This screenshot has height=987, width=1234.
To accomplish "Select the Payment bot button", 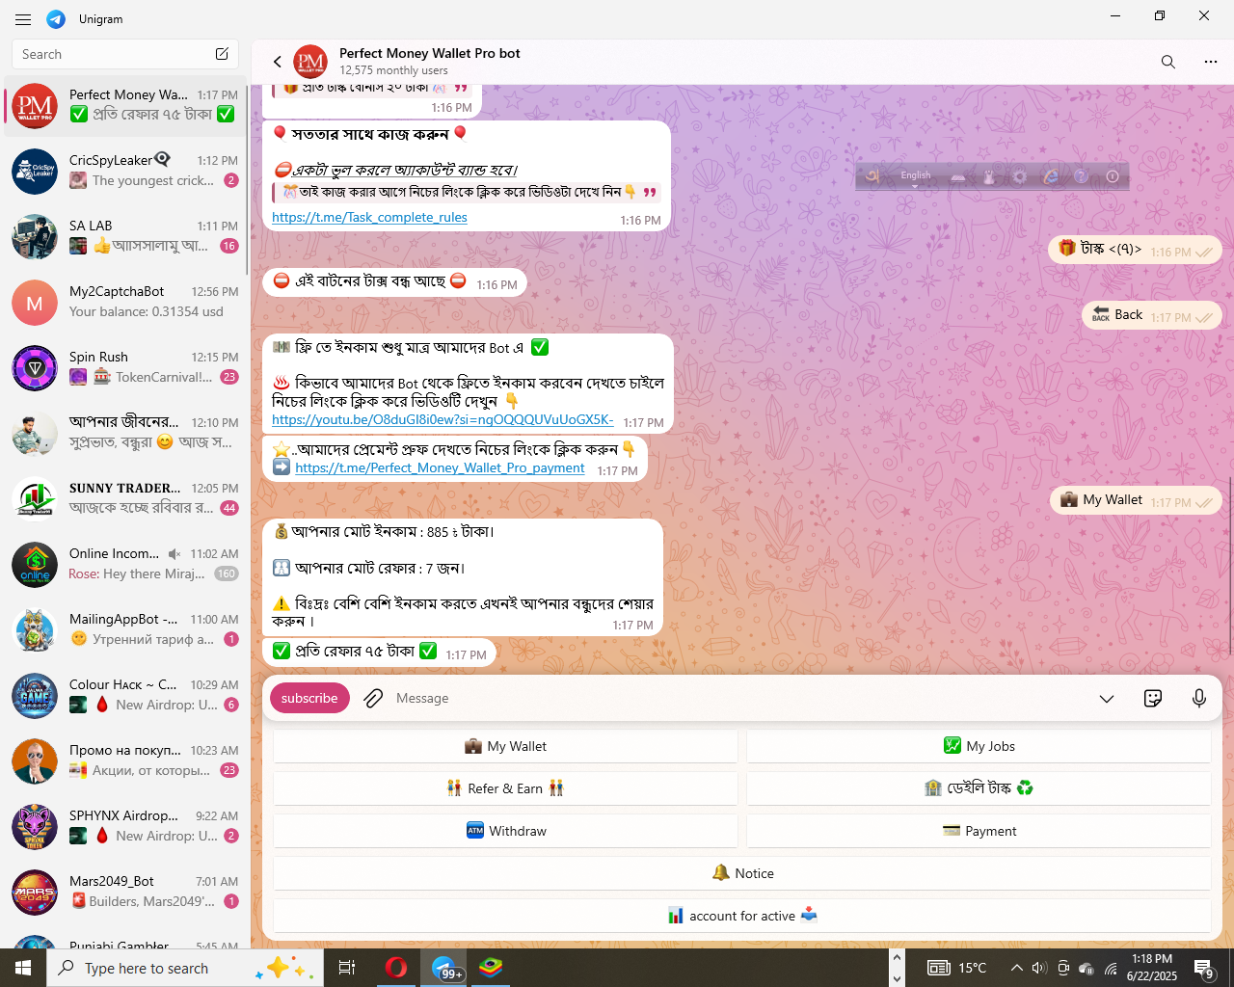I will (979, 831).
